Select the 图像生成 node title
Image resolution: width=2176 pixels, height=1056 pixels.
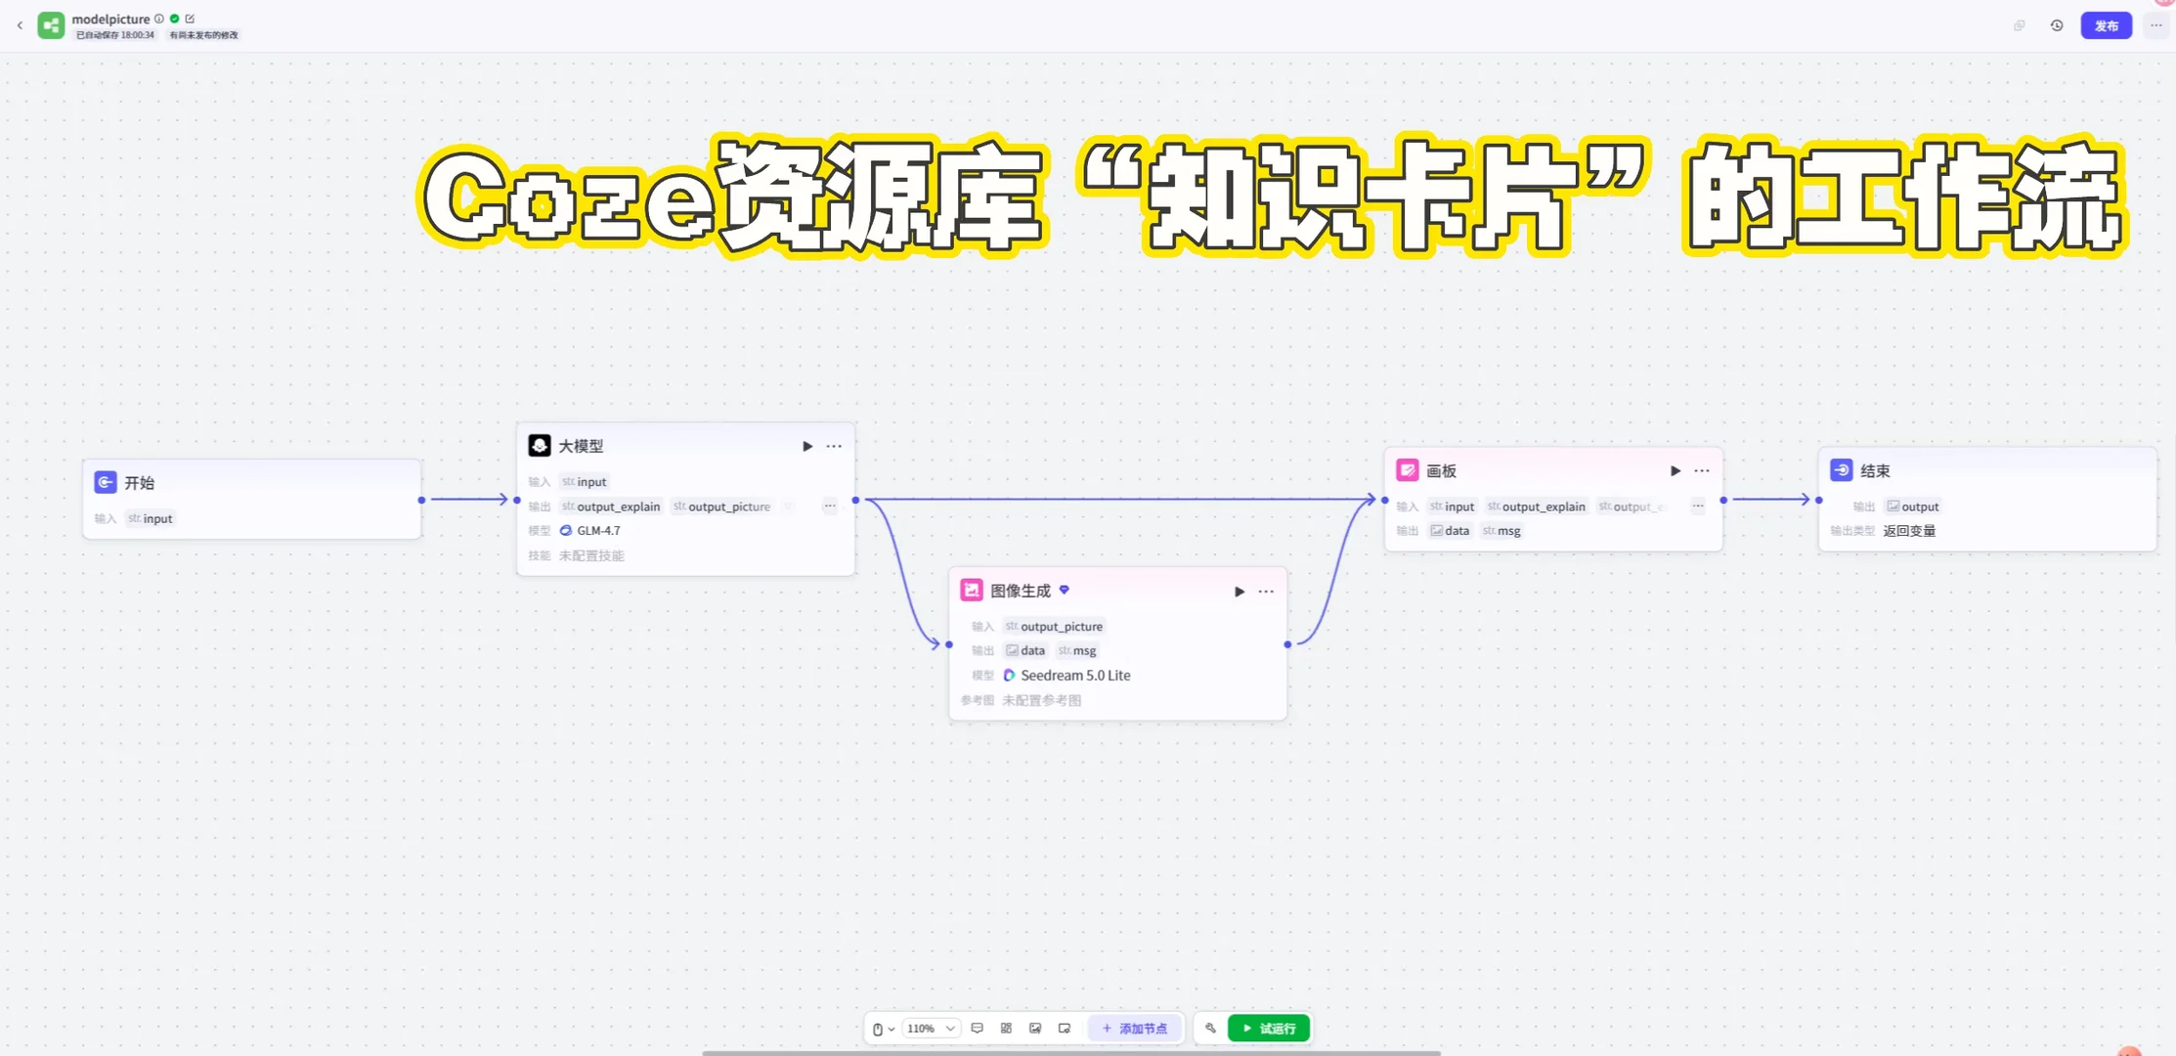click(x=1021, y=591)
